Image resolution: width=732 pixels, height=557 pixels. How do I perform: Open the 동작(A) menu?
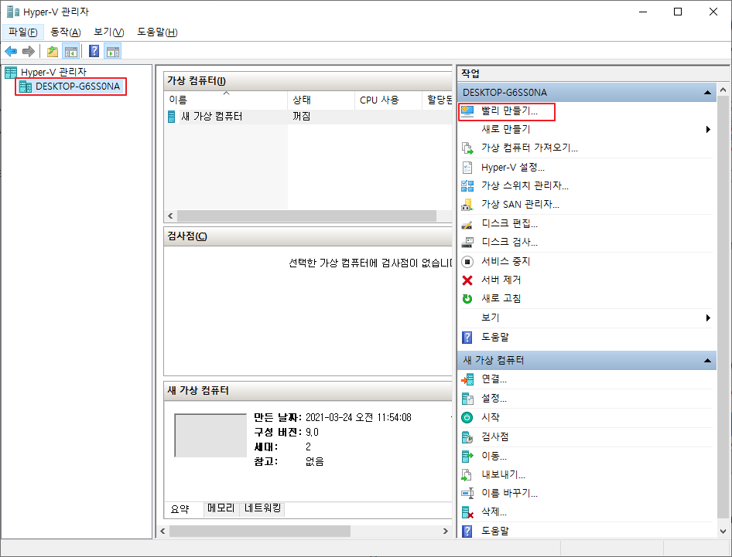65,32
